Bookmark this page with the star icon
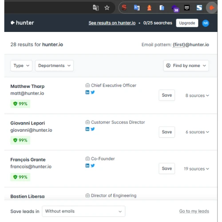Image resolution: width=222 pixels, height=222 pixels. tap(107, 8)
